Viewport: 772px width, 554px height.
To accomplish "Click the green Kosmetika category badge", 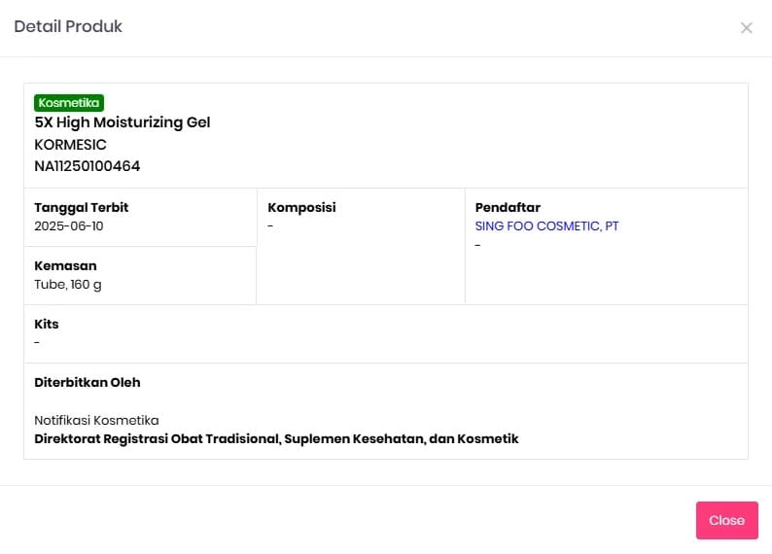I will 69,102.
